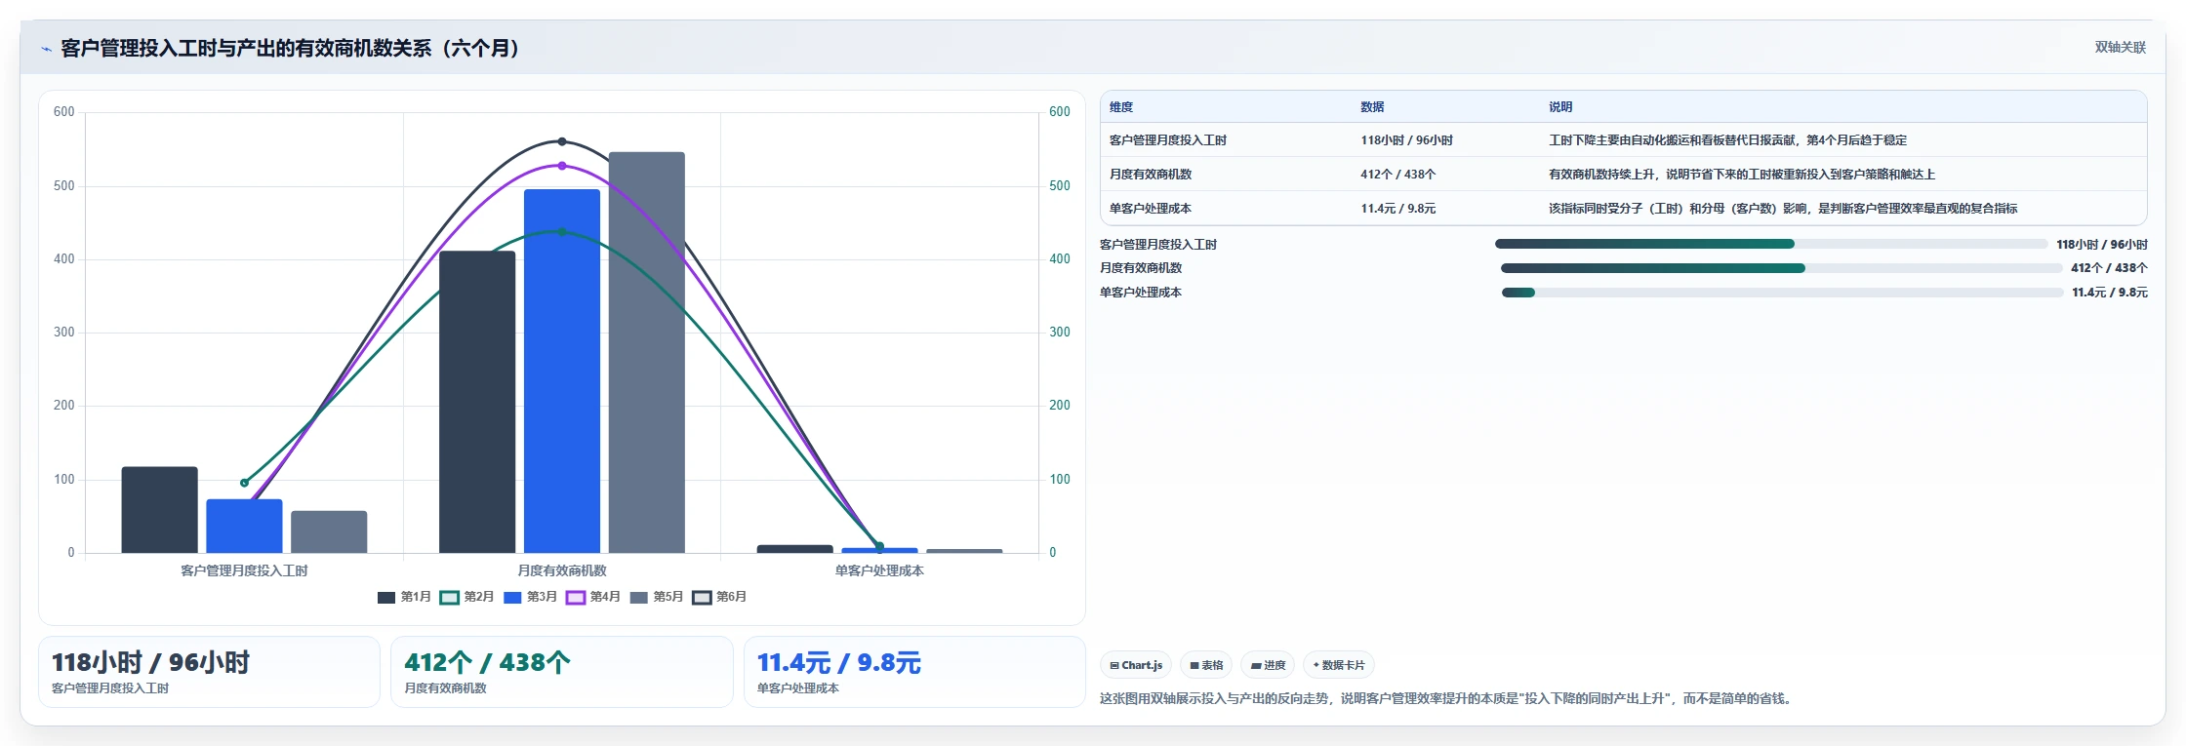Screen dimensions: 2186x746
Task: Click the teal line's peak data point
Action: [562, 231]
